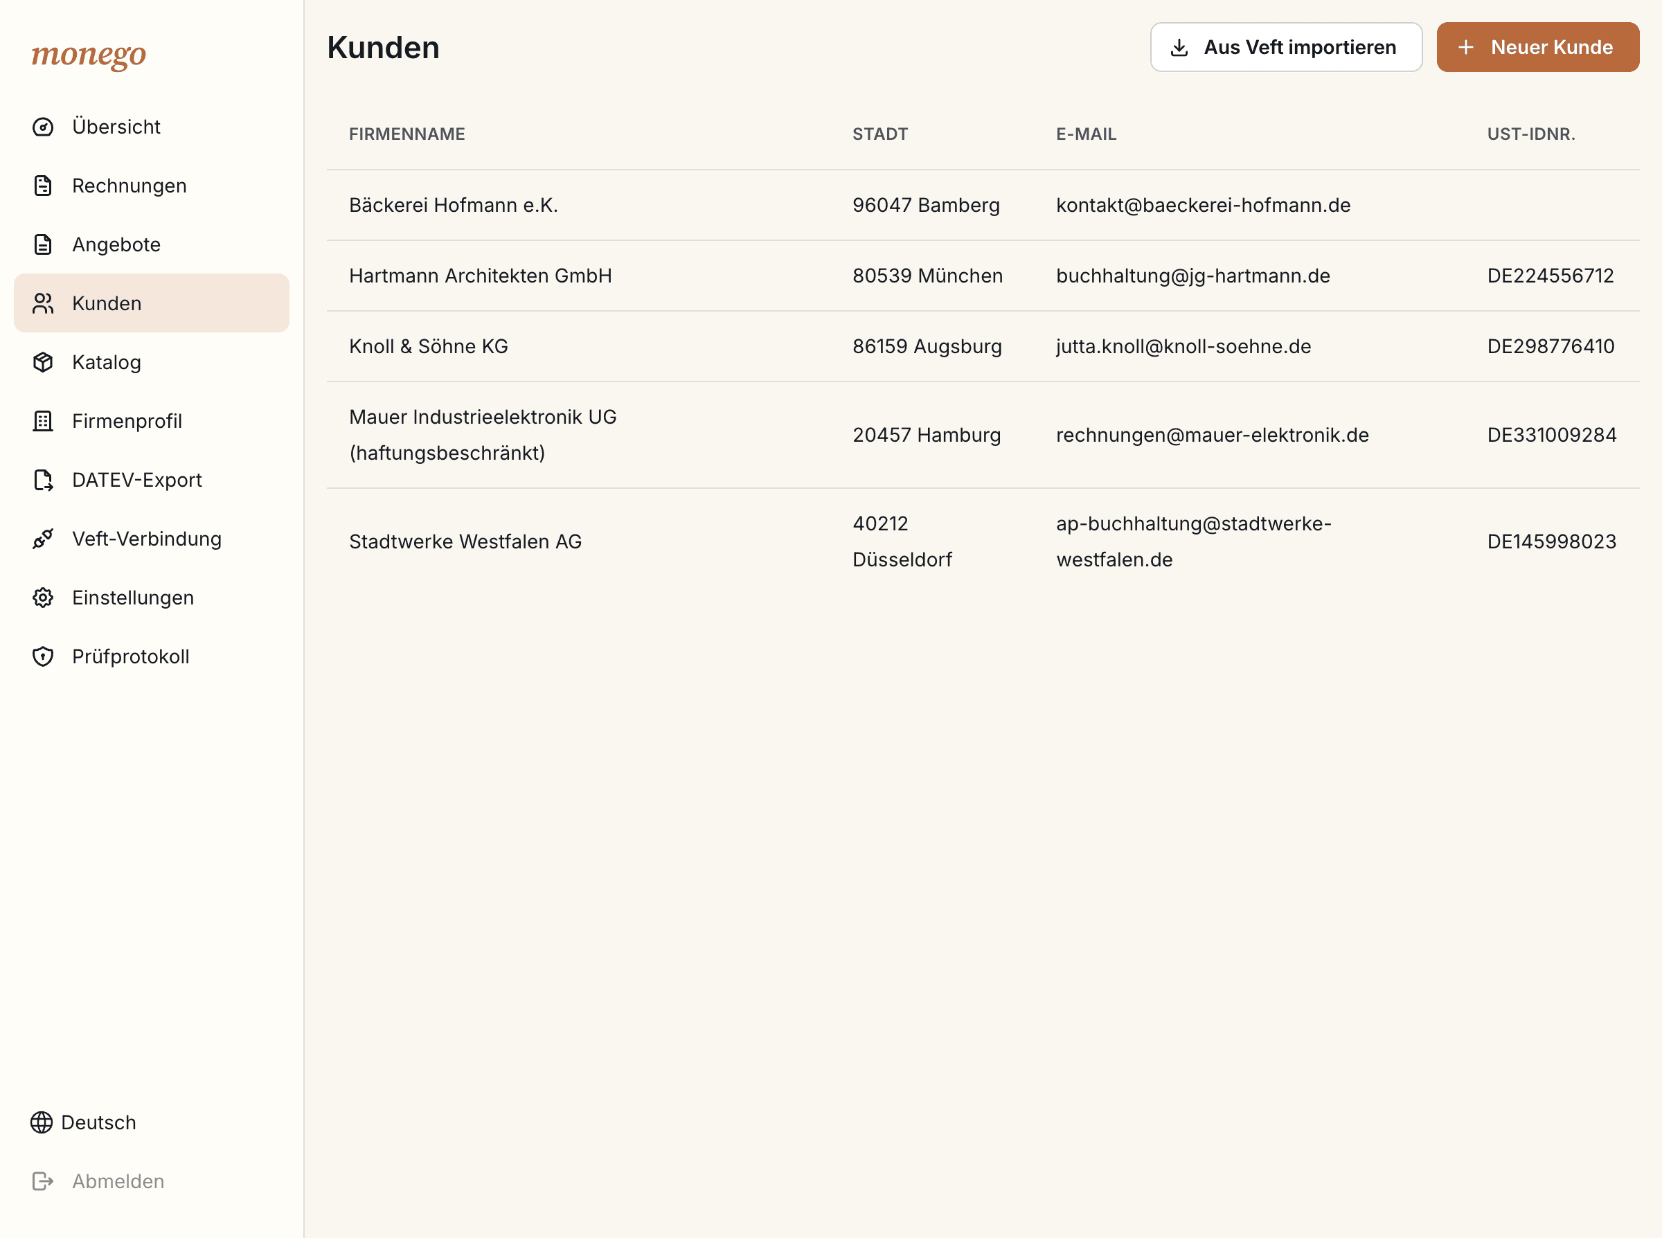Click the Kunden people icon
This screenshot has height=1238, width=1662.
click(x=43, y=303)
